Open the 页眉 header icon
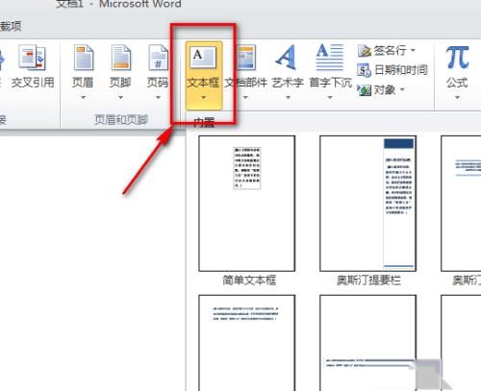481x391 pixels. point(84,58)
